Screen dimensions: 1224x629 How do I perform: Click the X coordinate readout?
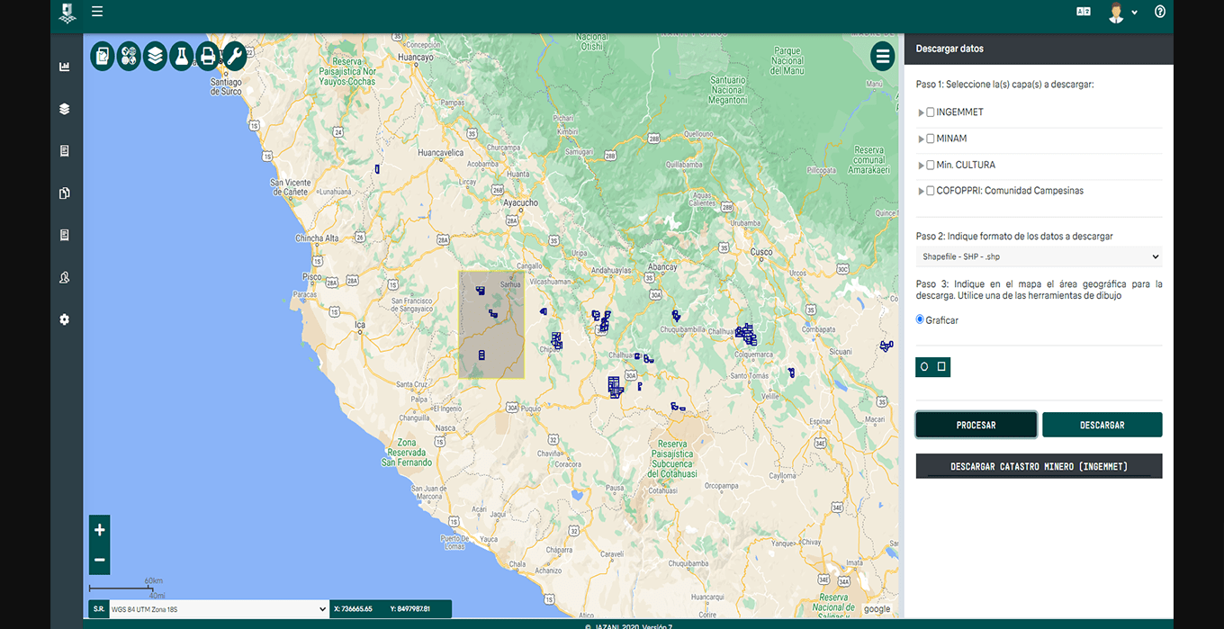(x=353, y=609)
